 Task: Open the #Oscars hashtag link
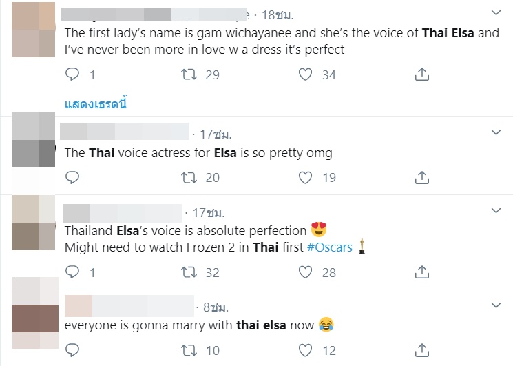point(330,248)
